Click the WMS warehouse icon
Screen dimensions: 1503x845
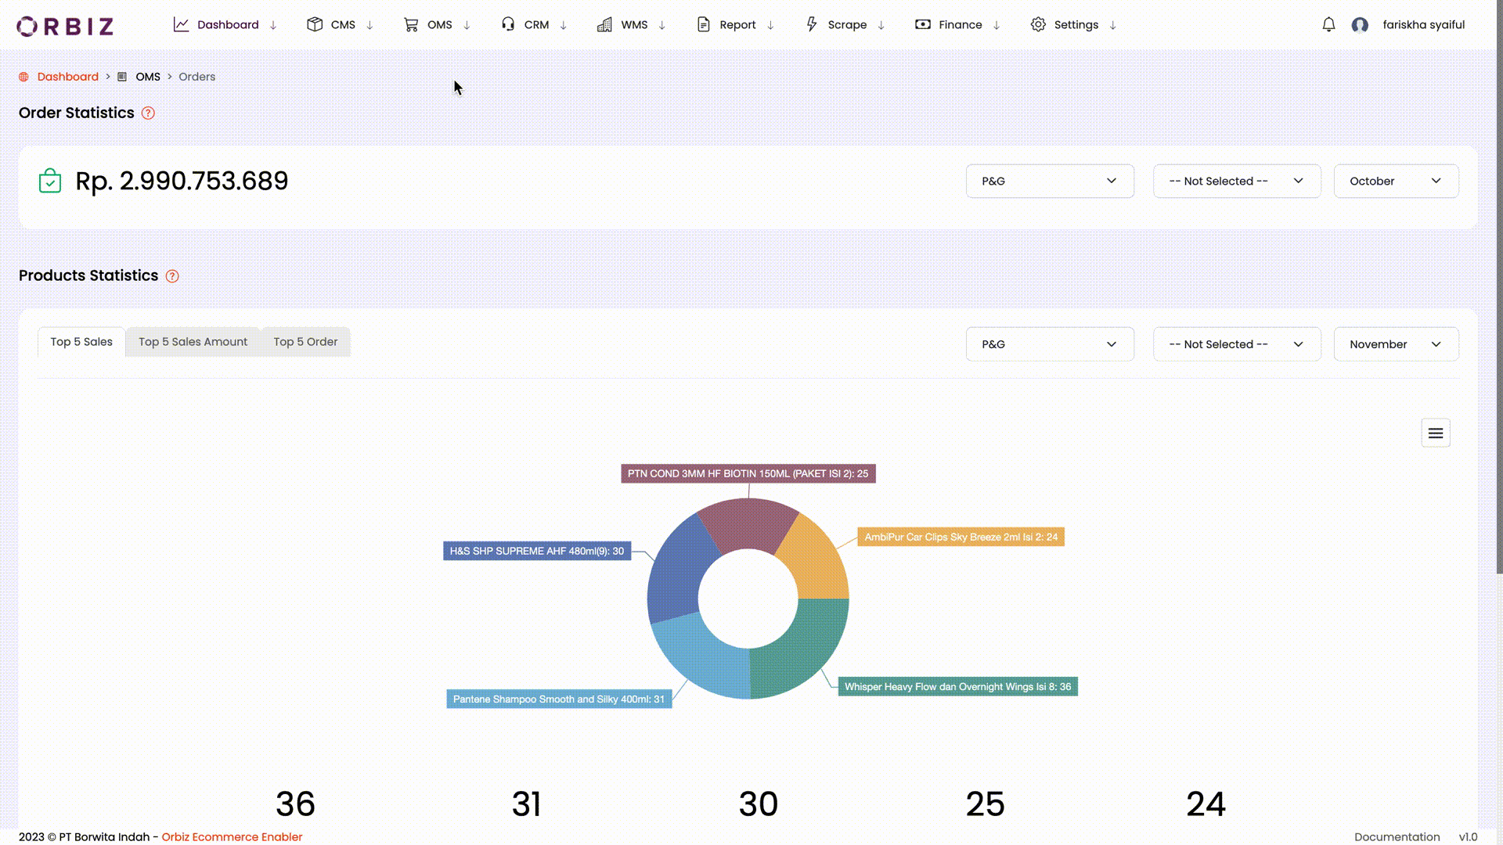[x=604, y=24]
